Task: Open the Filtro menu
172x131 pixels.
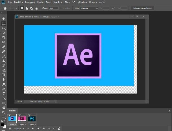Action: pyautogui.click(x=67, y=2)
